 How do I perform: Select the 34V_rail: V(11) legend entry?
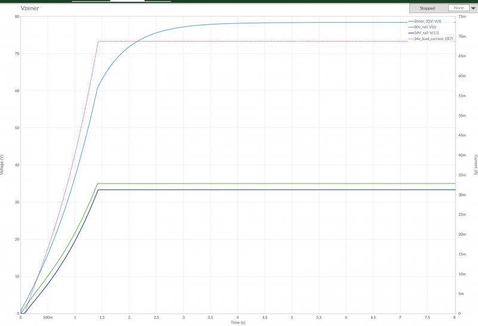tap(427, 33)
